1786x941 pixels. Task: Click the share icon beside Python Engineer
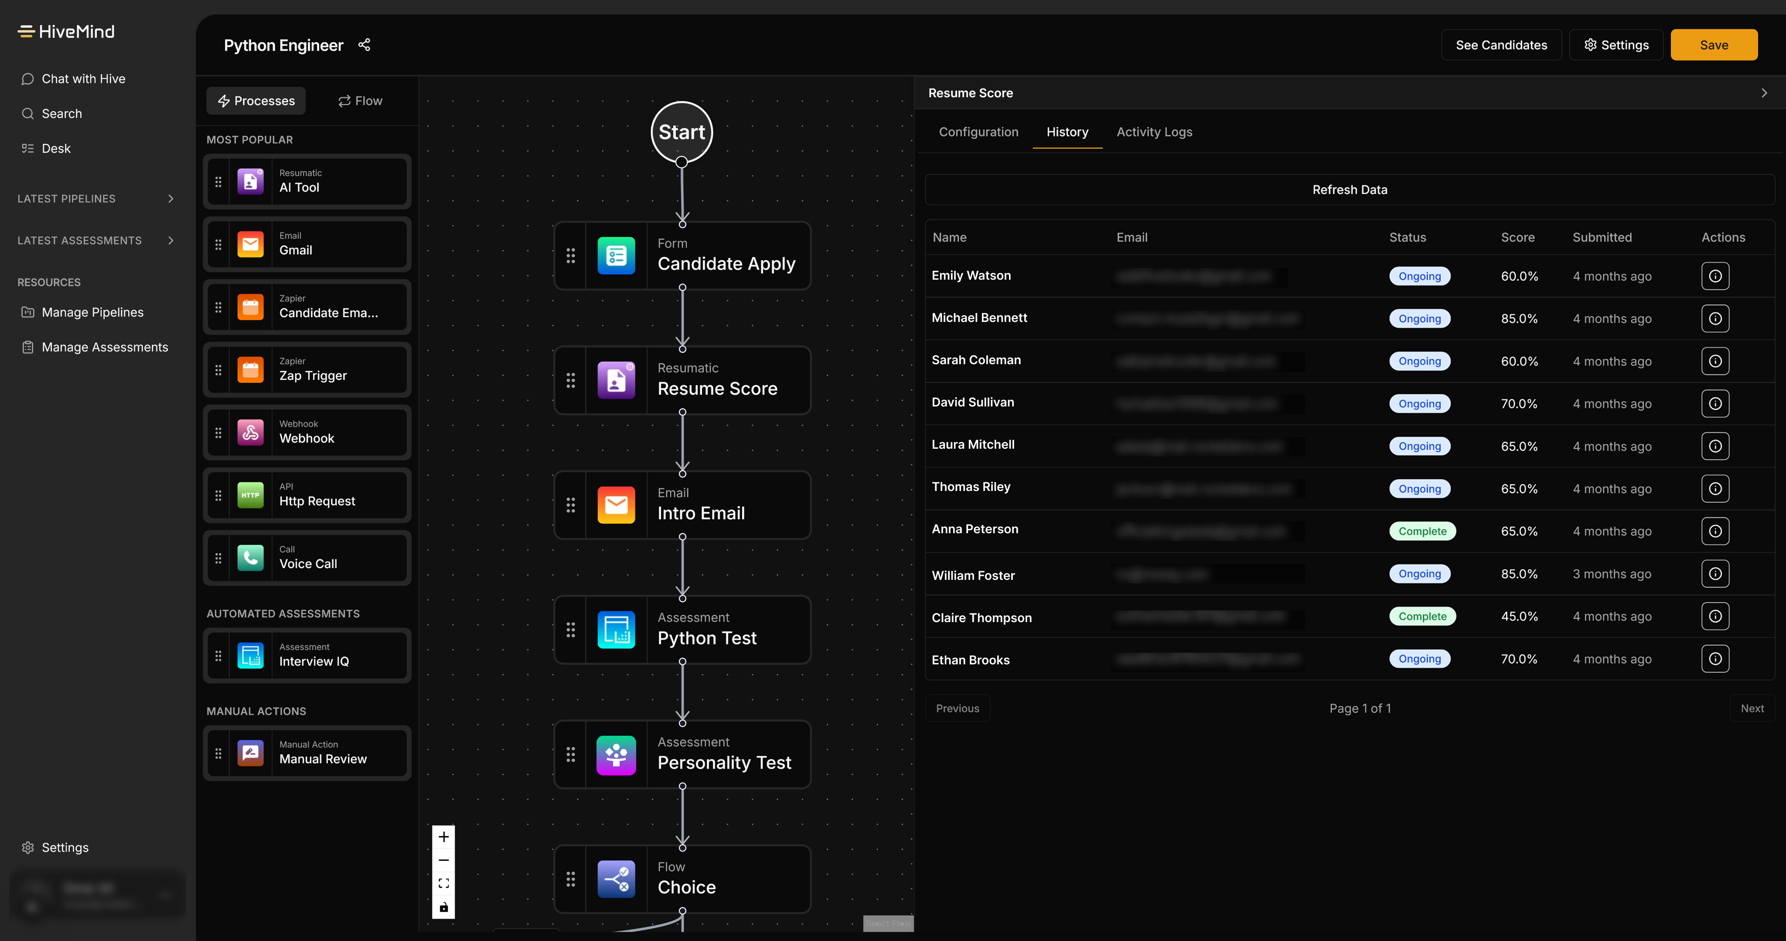click(x=365, y=44)
